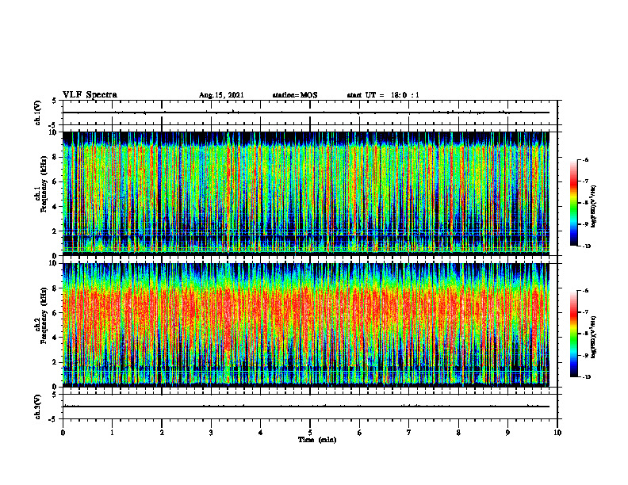
Task: Click time axis tick label "10"
Action: (x=557, y=433)
